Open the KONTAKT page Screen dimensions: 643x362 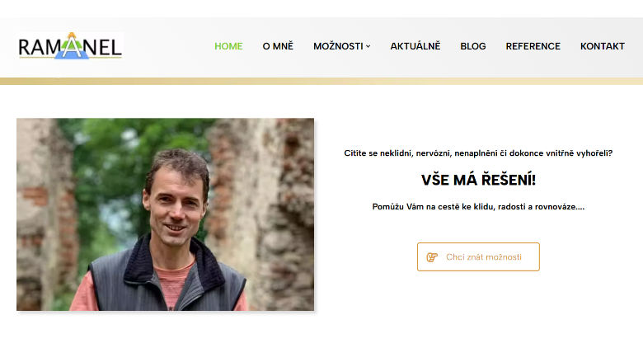pyautogui.click(x=602, y=46)
